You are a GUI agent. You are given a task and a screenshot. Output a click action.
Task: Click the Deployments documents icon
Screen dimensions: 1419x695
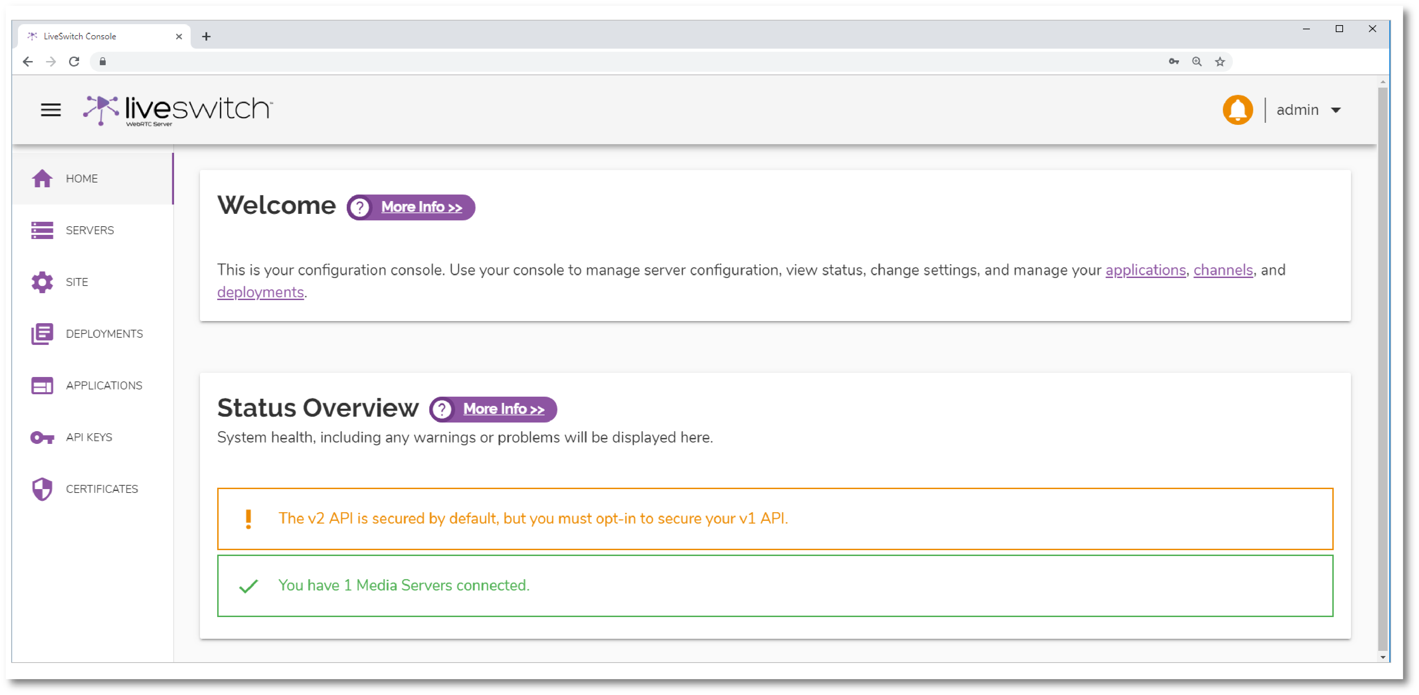coord(42,334)
